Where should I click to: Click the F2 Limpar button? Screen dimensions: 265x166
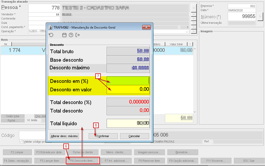click(17, 152)
